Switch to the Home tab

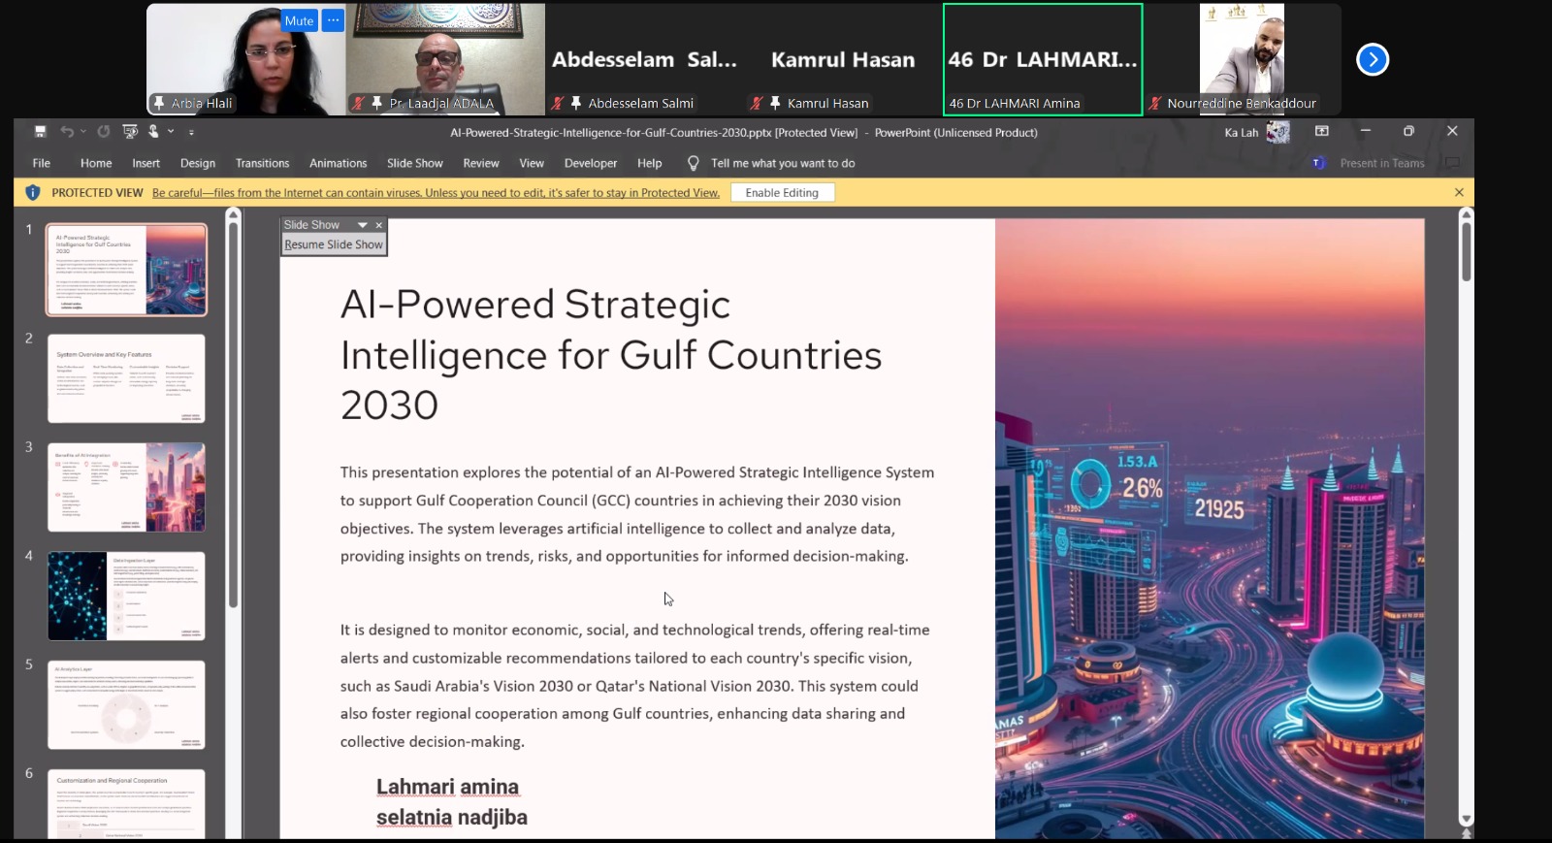[96, 163]
